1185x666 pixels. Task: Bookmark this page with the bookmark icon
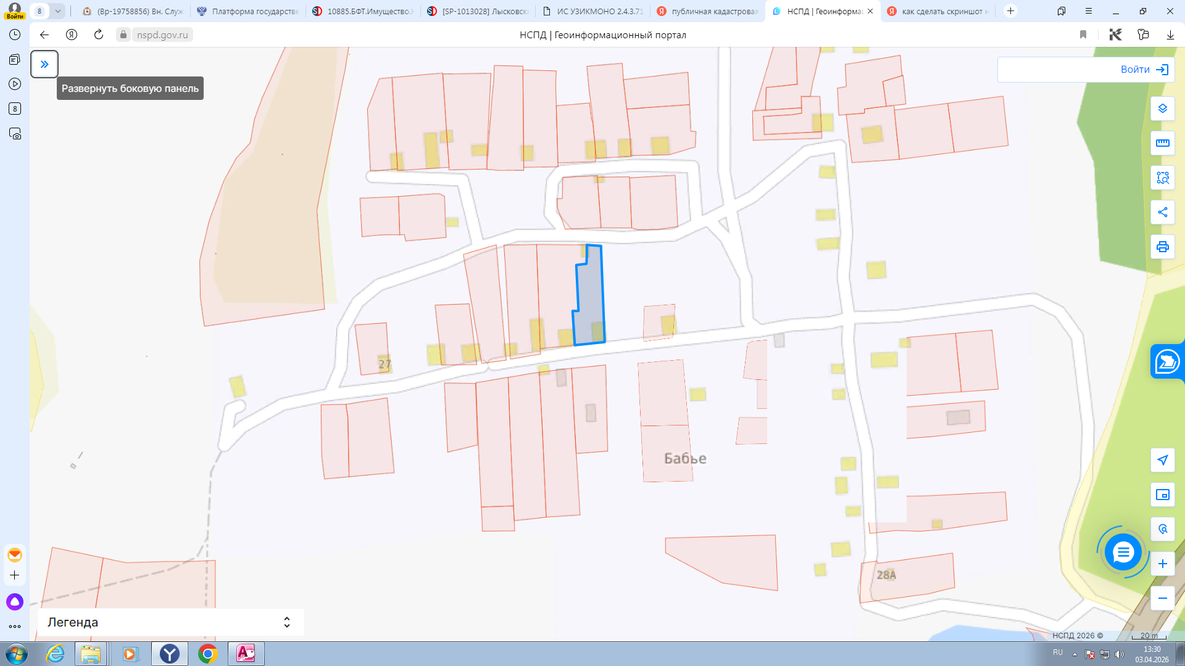[1083, 35]
